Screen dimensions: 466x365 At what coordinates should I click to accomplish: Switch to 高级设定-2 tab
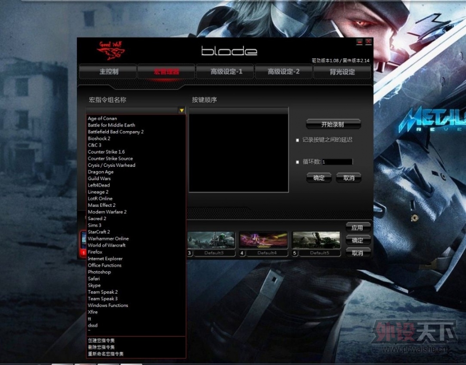pos(284,72)
